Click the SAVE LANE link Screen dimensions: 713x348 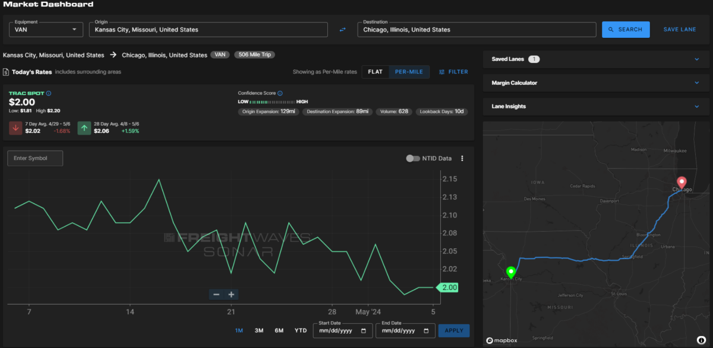click(x=680, y=30)
